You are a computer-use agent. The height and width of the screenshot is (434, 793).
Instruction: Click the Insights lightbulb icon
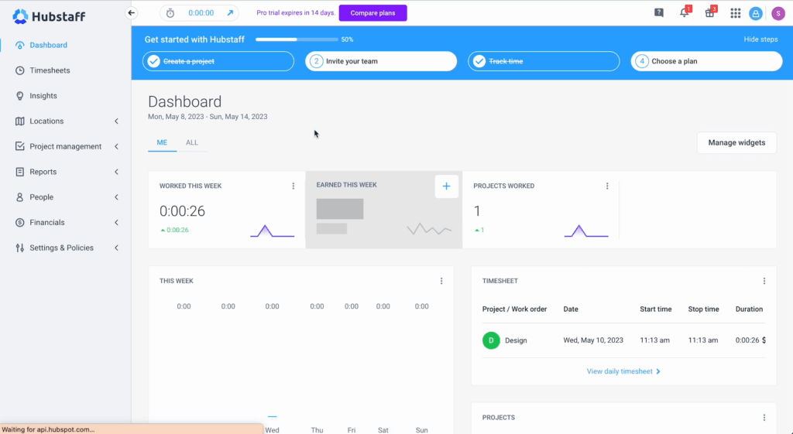(x=19, y=95)
